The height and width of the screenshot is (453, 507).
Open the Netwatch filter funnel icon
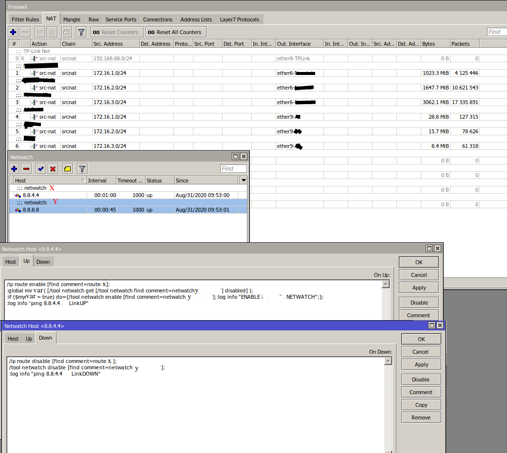[82, 169]
